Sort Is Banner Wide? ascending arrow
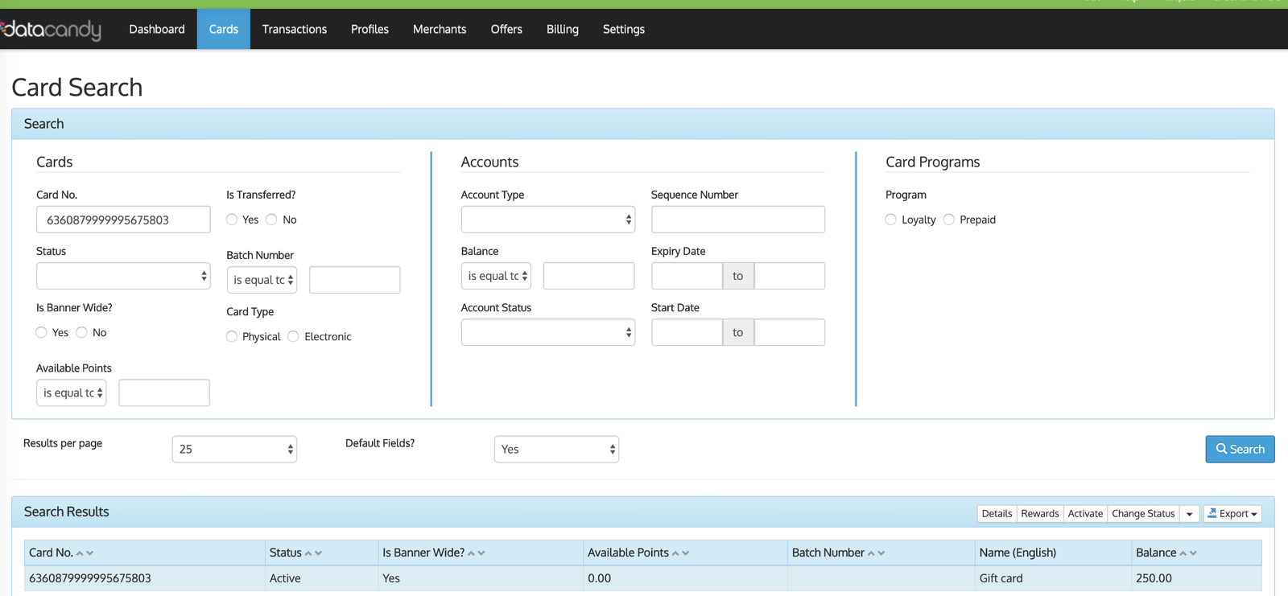Image resolution: width=1288 pixels, height=596 pixels. click(472, 553)
